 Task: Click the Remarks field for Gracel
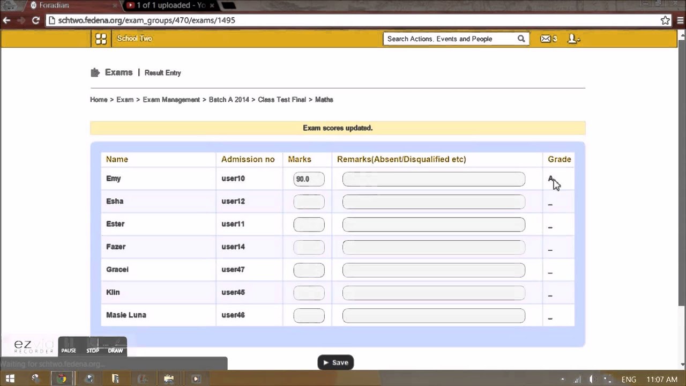(434, 270)
